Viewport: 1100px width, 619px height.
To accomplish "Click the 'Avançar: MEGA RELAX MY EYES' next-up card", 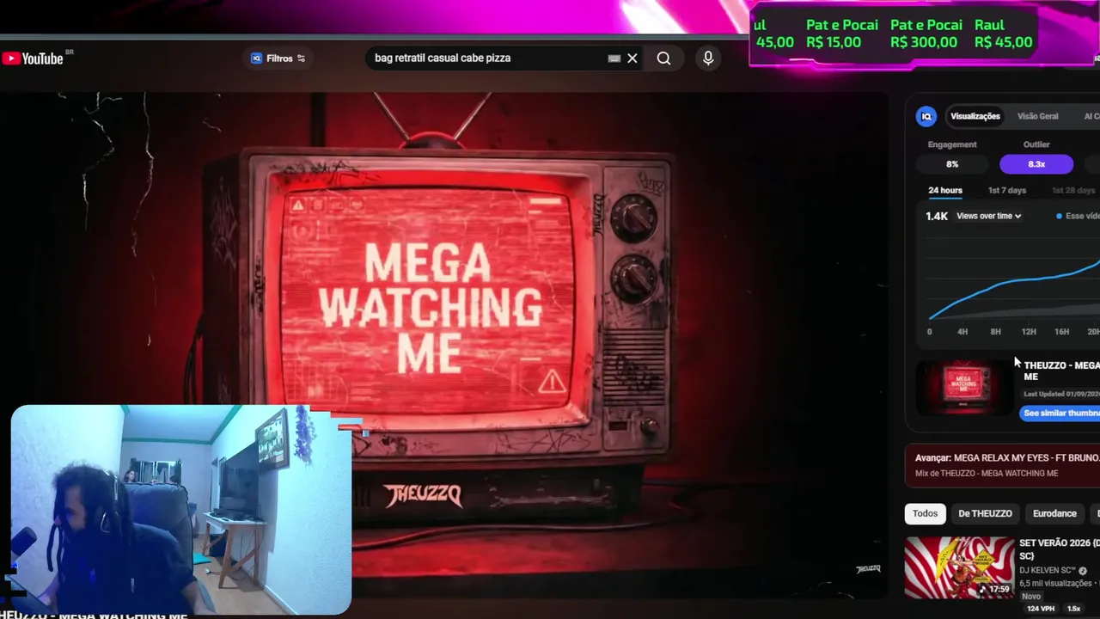I will pos(1002,465).
